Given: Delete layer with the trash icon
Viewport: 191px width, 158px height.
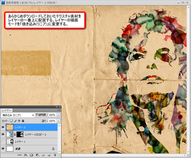Looking at the screenshot, I should [x=55, y=155].
